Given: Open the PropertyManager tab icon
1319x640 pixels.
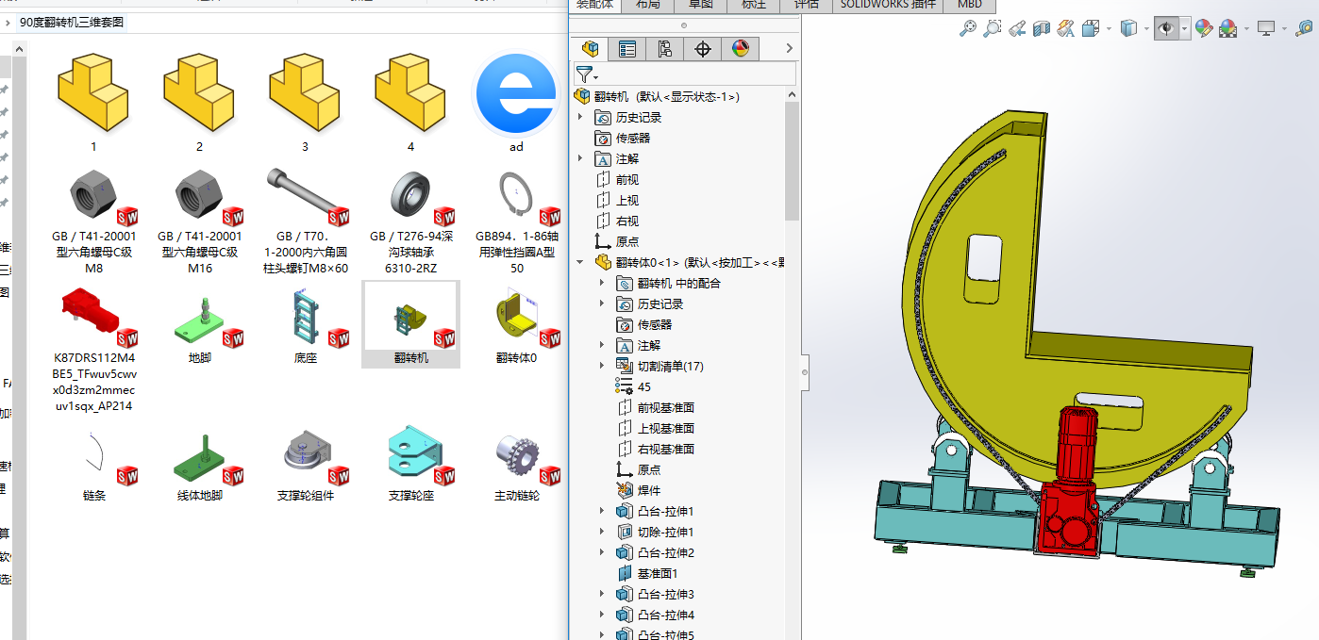Looking at the screenshot, I should tap(627, 49).
